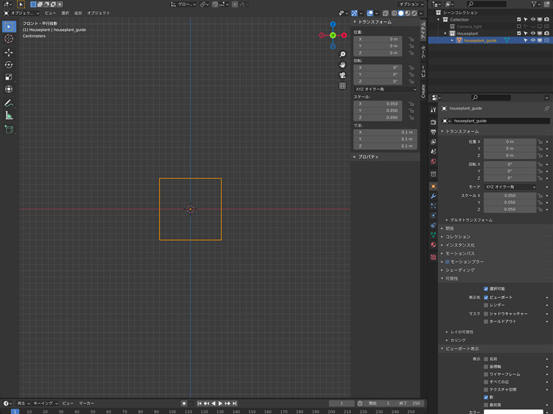The width and height of the screenshot is (553, 414).
Task: Enable the ワイヤーフレーム display checkbox
Action: click(x=486, y=374)
